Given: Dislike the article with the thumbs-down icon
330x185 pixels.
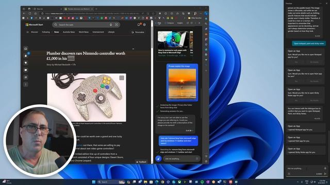Looking at the screenshot, I should coord(26,63).
